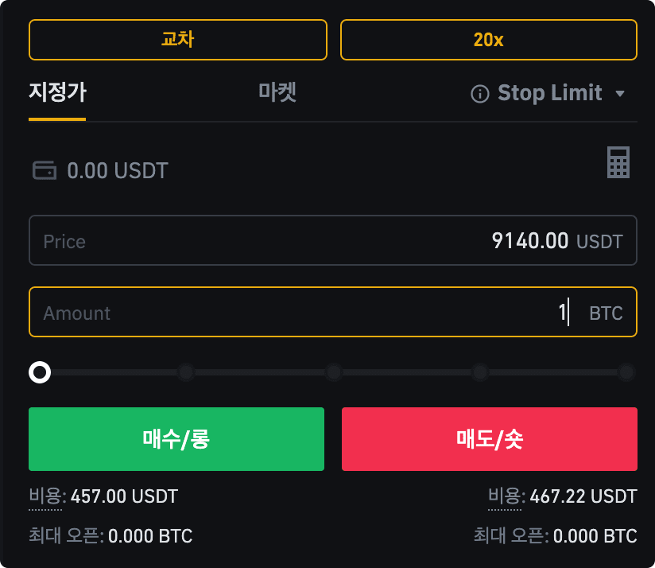Set the slider to 50 percent mark
This screenshot has width=655, height=568.
(334, 372)
